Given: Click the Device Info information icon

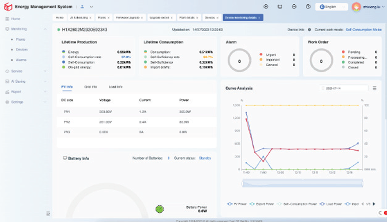Looking at the screenshot, I should pyautogui.click(x=309, y=30).
